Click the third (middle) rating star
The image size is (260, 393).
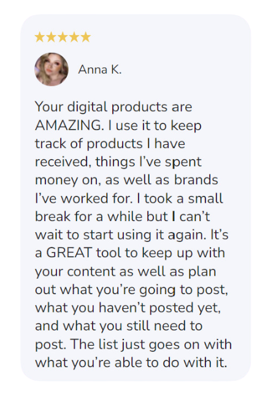coord(63,37)
